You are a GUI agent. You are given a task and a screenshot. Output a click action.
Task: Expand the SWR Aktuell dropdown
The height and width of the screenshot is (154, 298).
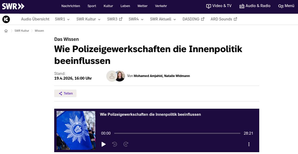[163, 19]
